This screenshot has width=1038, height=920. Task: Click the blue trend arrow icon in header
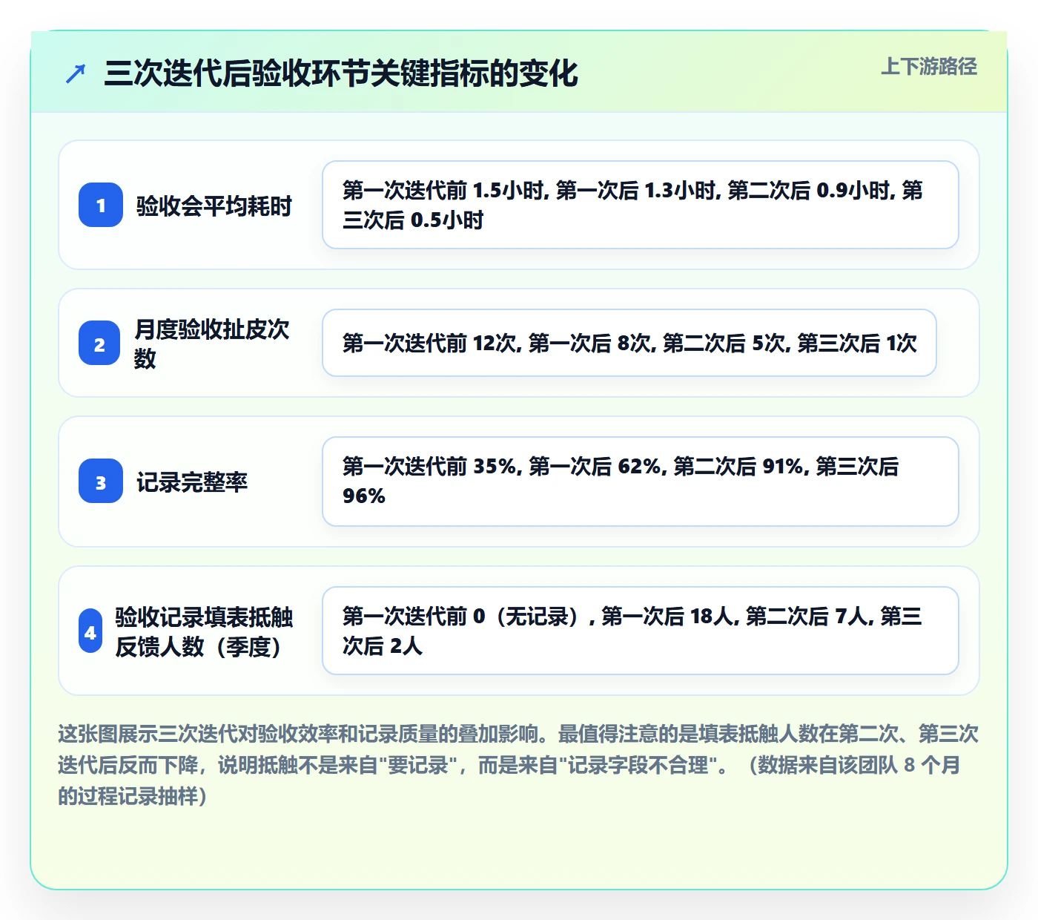tap(76, 73)
